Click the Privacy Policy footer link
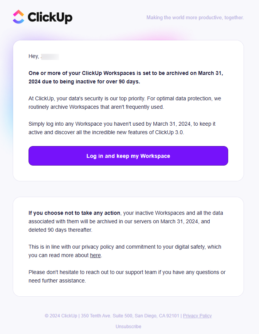The height and width of the screenshot is (334, 259). point(197,316)
